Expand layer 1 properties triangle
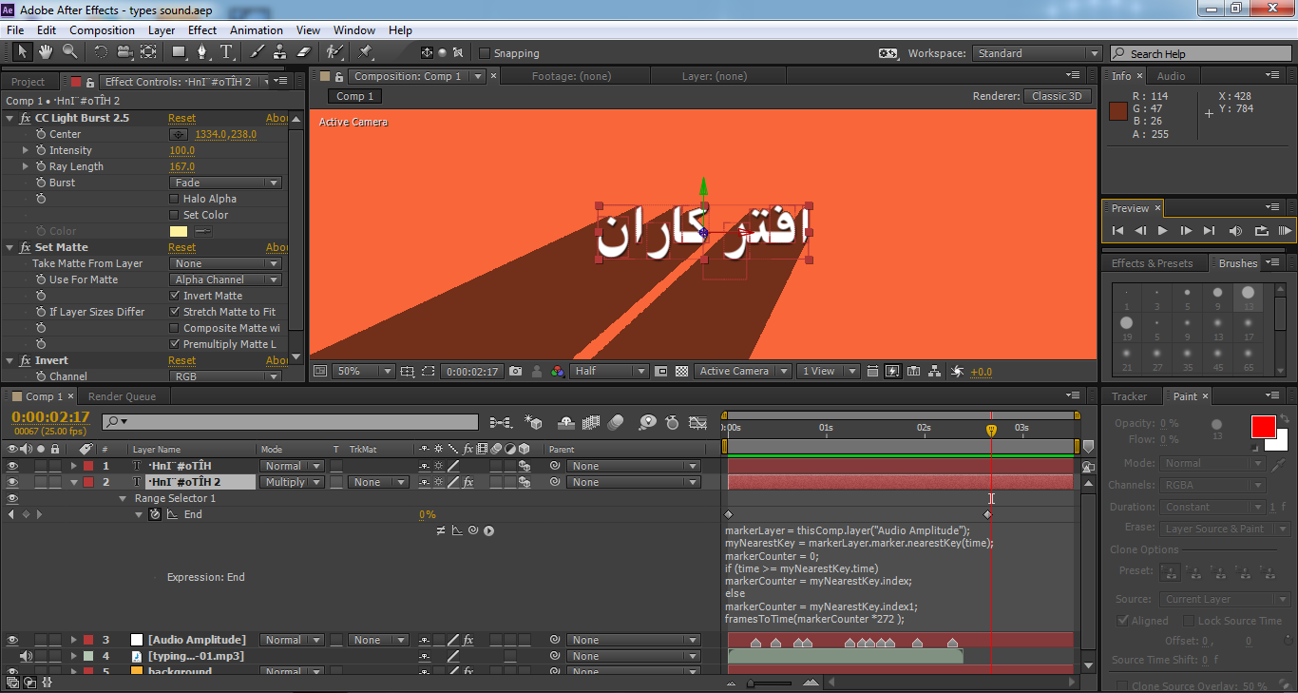Screen dimensions: 1298x693 (x=74, y=466)
